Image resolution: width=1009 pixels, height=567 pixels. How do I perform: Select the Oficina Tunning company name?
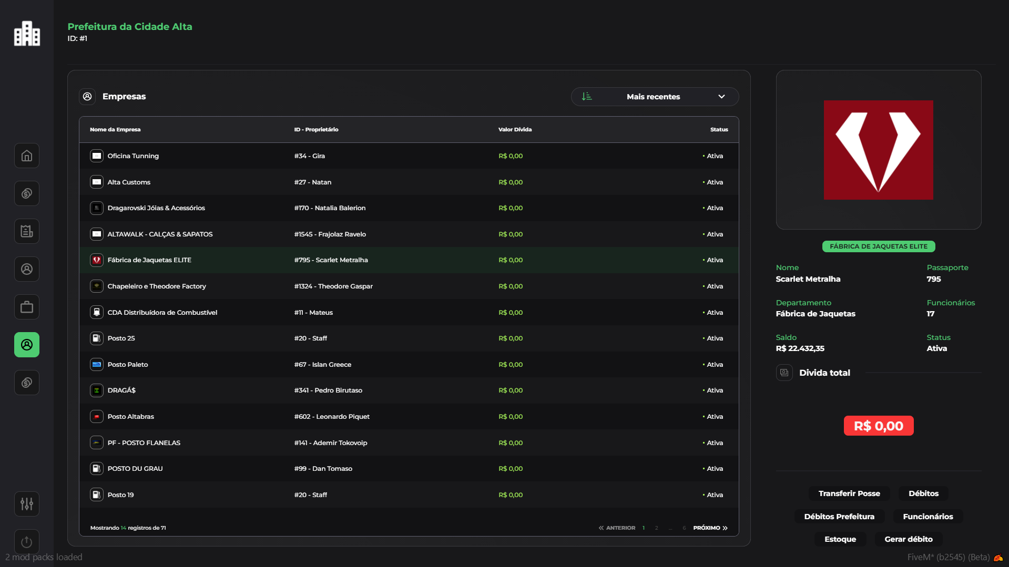pyautogui.click(x=133, y=156)
